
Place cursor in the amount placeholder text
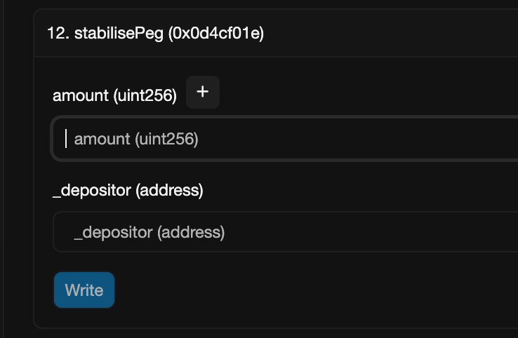pos(136,139)
